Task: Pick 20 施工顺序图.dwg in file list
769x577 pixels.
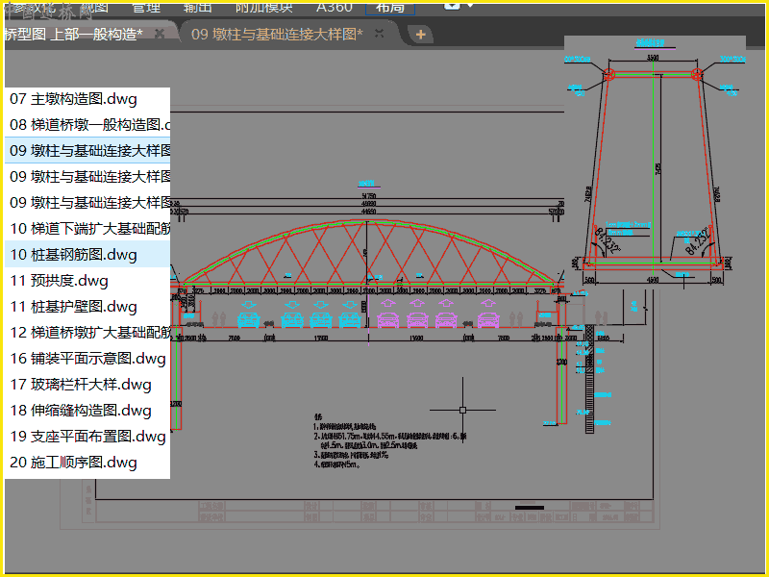Action: [x=73, y=463]
